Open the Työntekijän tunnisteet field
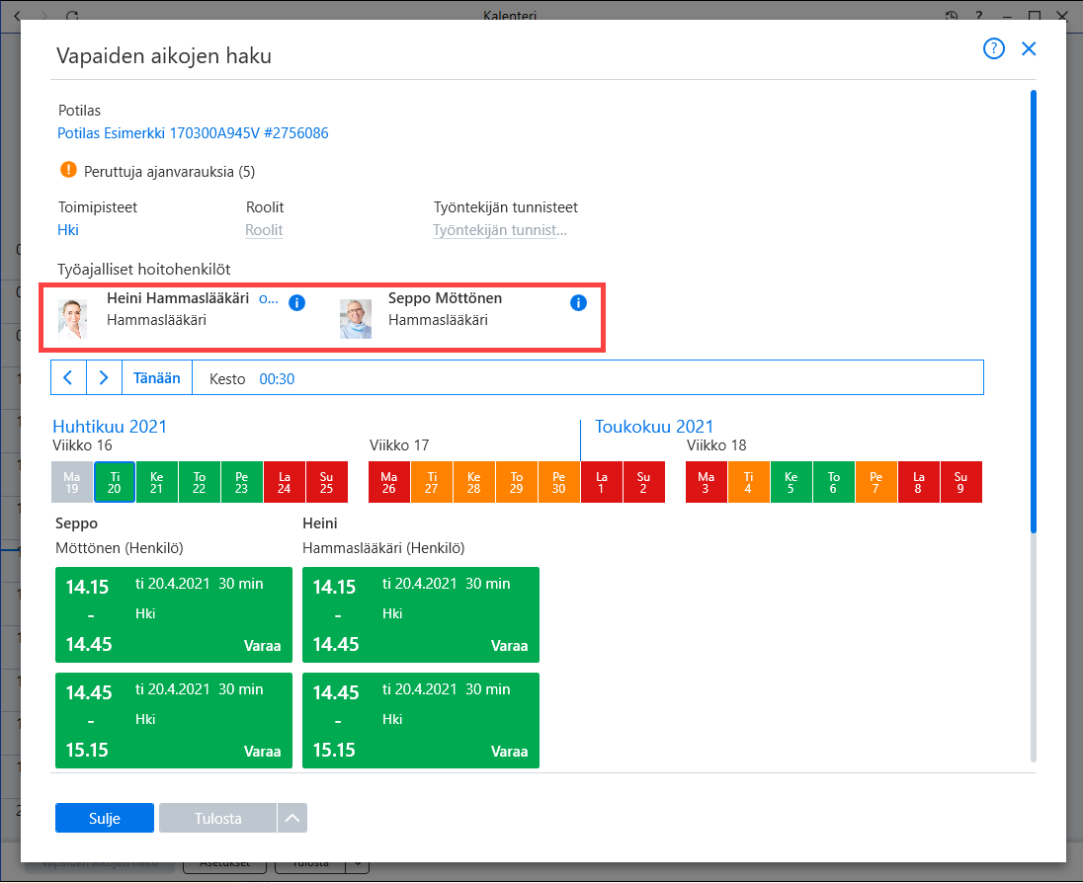This screenshot has height=883, width=1083. [500, 230]
